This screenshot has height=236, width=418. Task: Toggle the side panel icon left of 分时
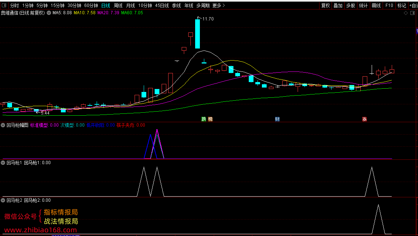pos(4,5)
